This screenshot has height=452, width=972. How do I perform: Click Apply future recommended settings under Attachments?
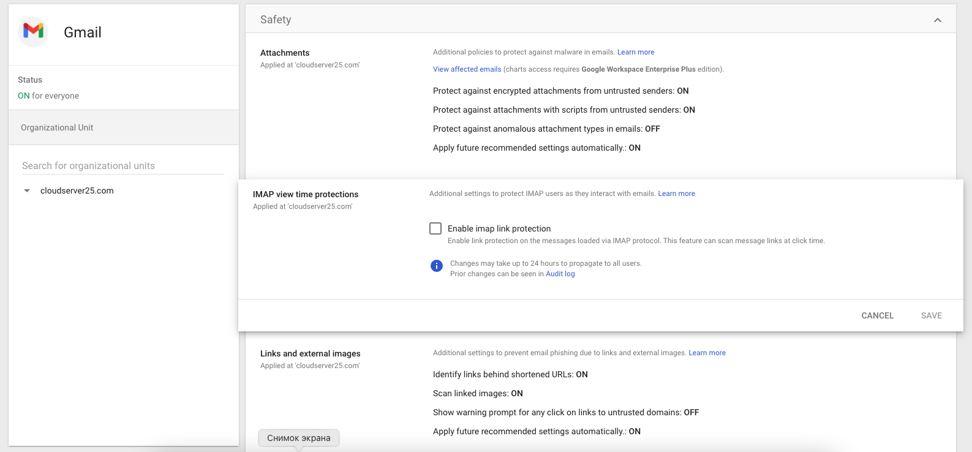click(x=537, y=148)
